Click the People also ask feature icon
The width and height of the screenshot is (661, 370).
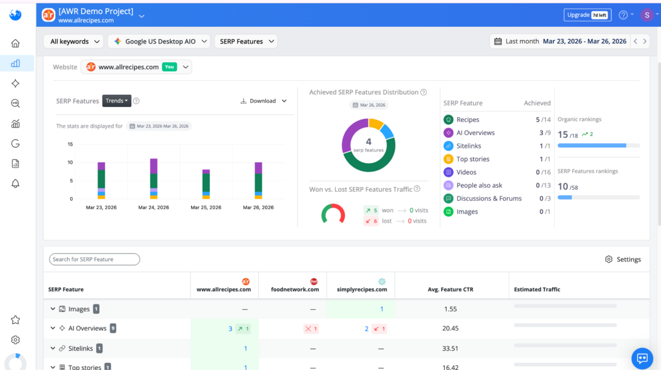point(448,185)
